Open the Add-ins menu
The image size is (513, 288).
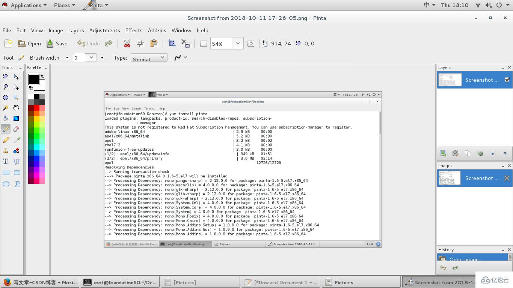tap(157, 30)
